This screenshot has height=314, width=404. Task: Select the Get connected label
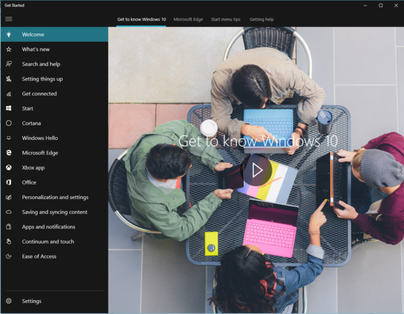click(x=39, y=94)
